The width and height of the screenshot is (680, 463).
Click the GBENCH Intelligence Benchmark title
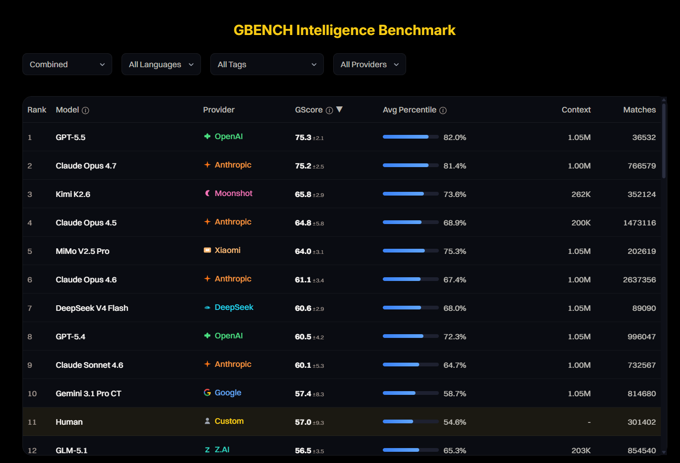click(x=344, y=30)
